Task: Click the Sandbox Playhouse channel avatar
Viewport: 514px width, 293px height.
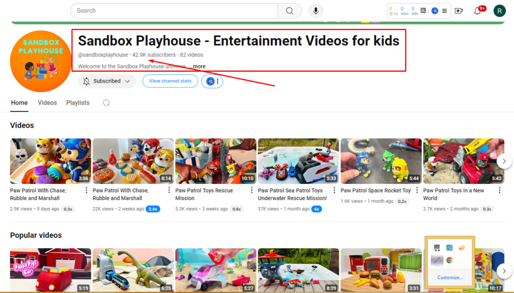Action: pos(41,61)
